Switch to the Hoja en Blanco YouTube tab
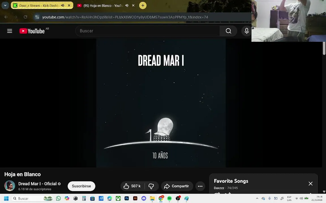Screen dimensions: 326x203 (x=106, y=5)
